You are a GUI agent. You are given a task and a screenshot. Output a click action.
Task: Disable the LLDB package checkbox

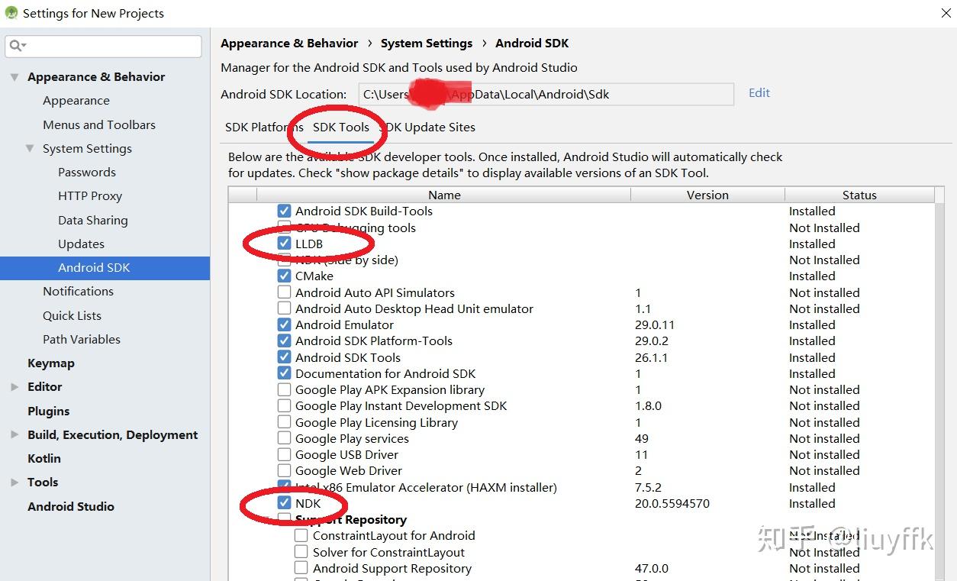(284, 244)
